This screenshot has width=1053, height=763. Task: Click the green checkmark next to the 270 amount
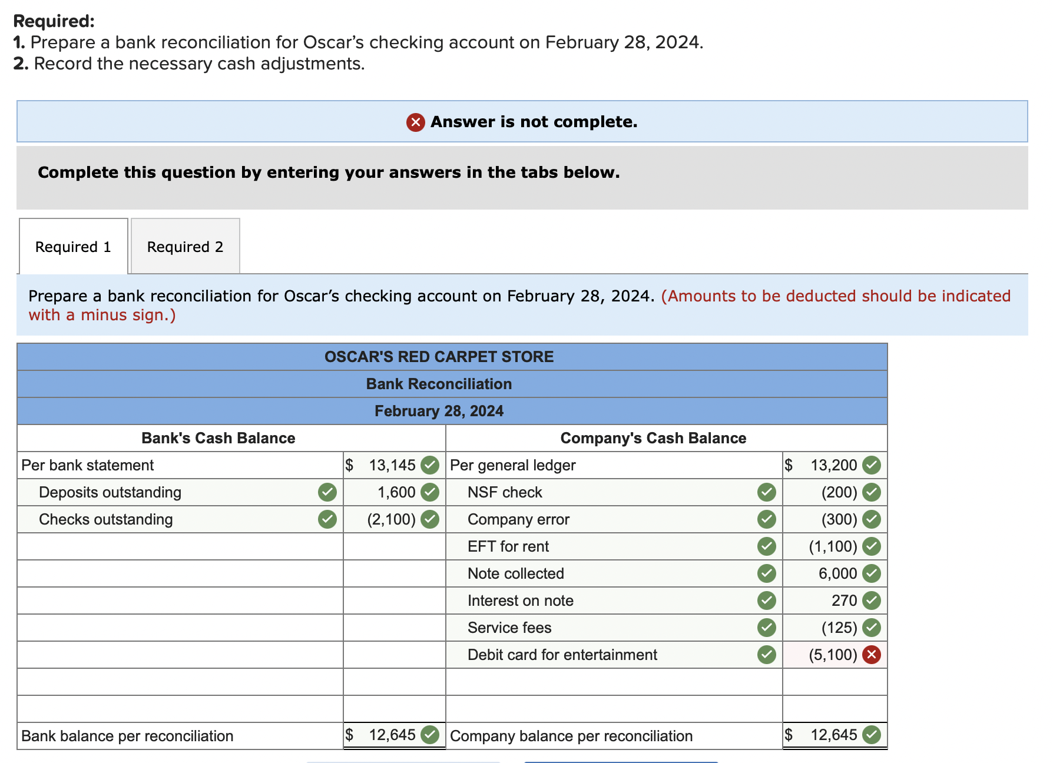coord(872,601)
